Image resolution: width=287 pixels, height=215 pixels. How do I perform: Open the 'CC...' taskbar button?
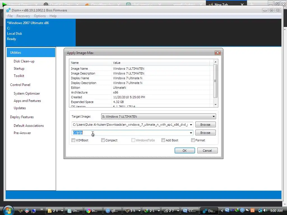click(190, 211)
